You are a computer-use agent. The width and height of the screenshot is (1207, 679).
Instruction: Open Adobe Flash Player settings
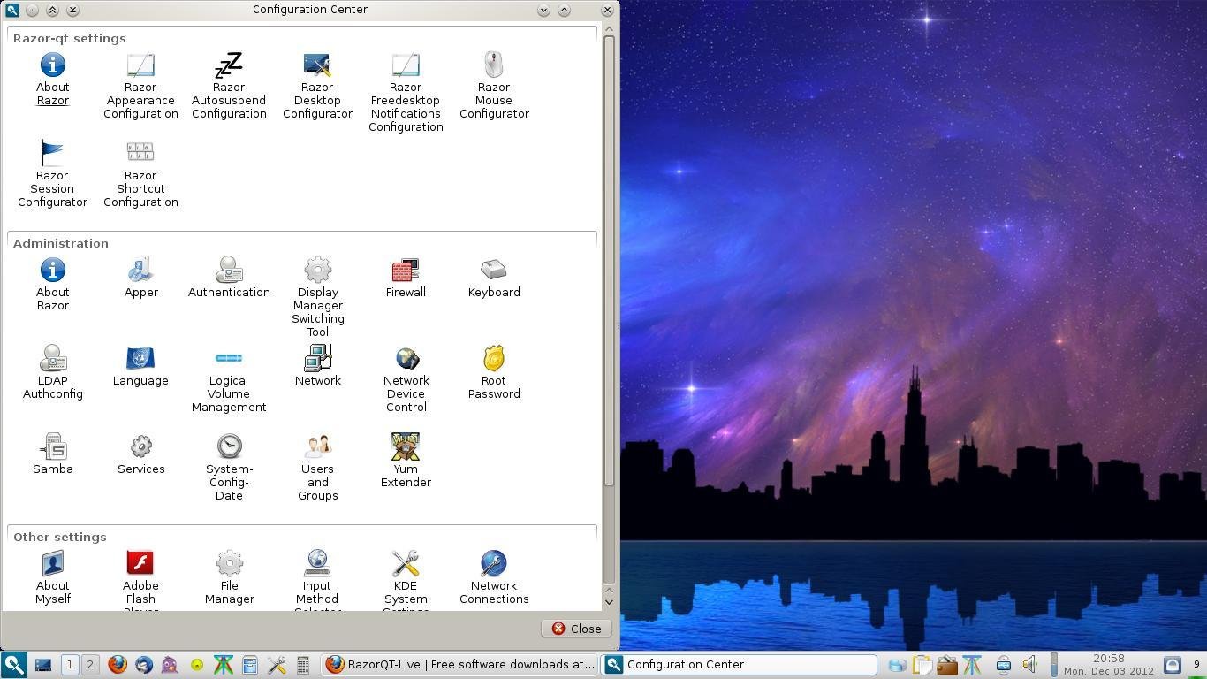click(x=140, y=580)
